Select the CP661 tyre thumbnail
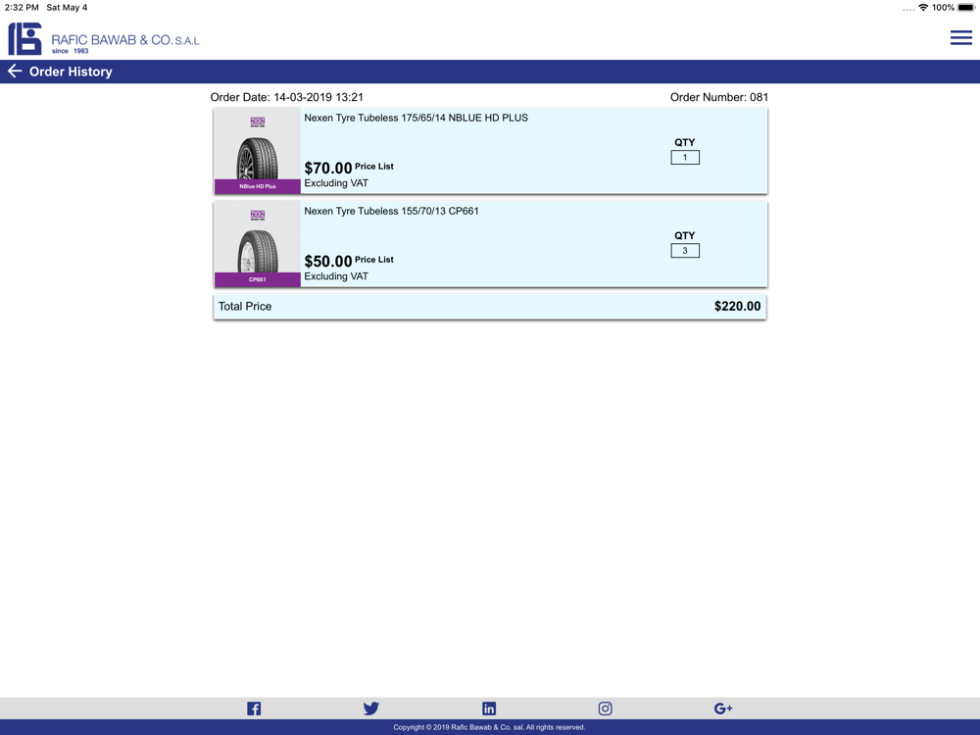 pos(258,244)
